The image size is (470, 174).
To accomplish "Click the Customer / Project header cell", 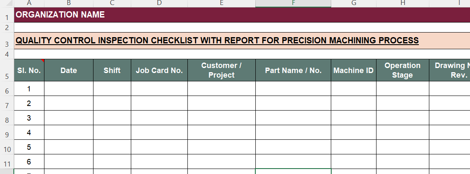I will coord(221,71).
